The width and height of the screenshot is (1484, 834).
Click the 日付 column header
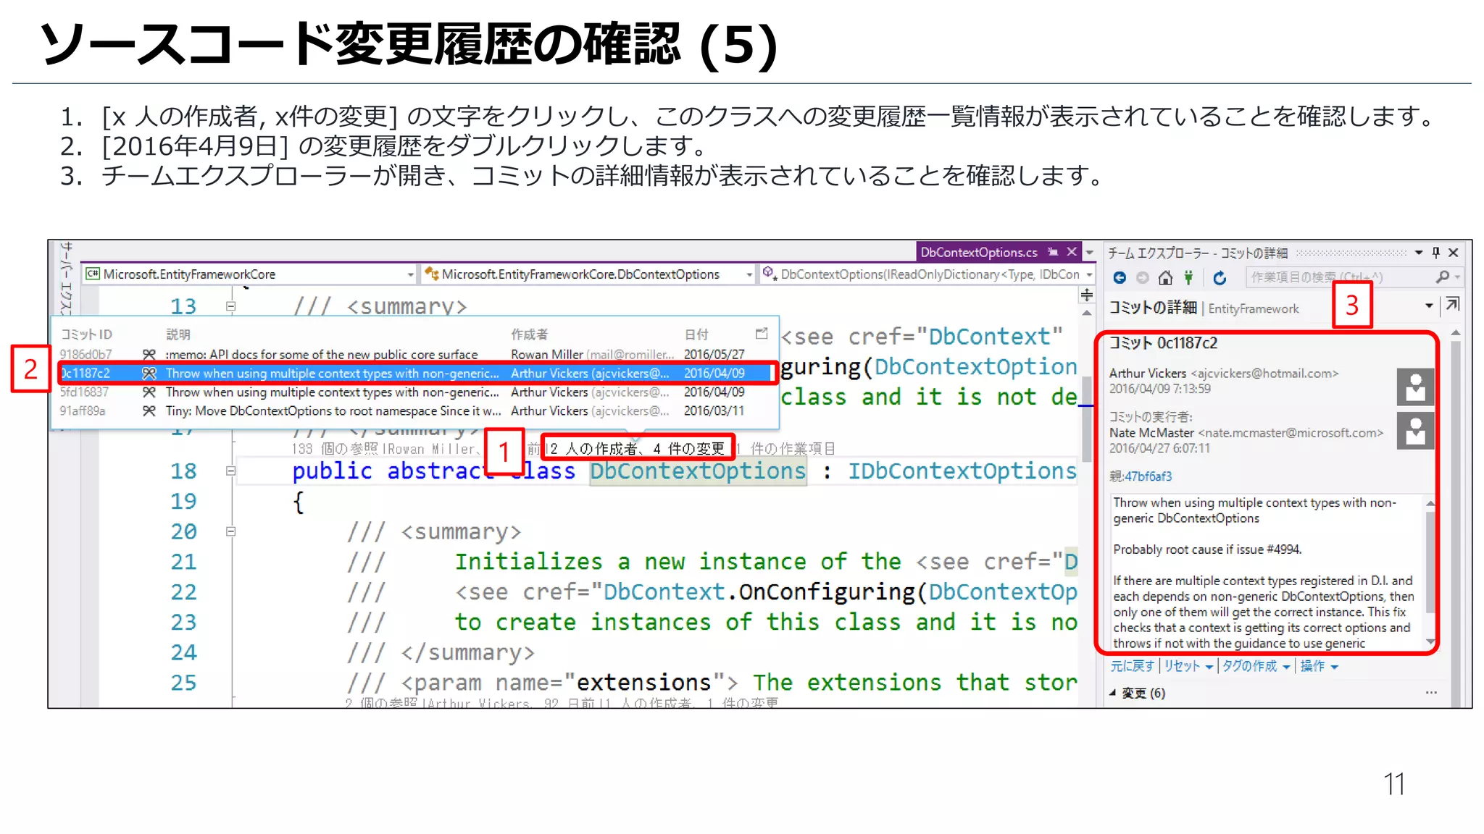click(696, 334)
